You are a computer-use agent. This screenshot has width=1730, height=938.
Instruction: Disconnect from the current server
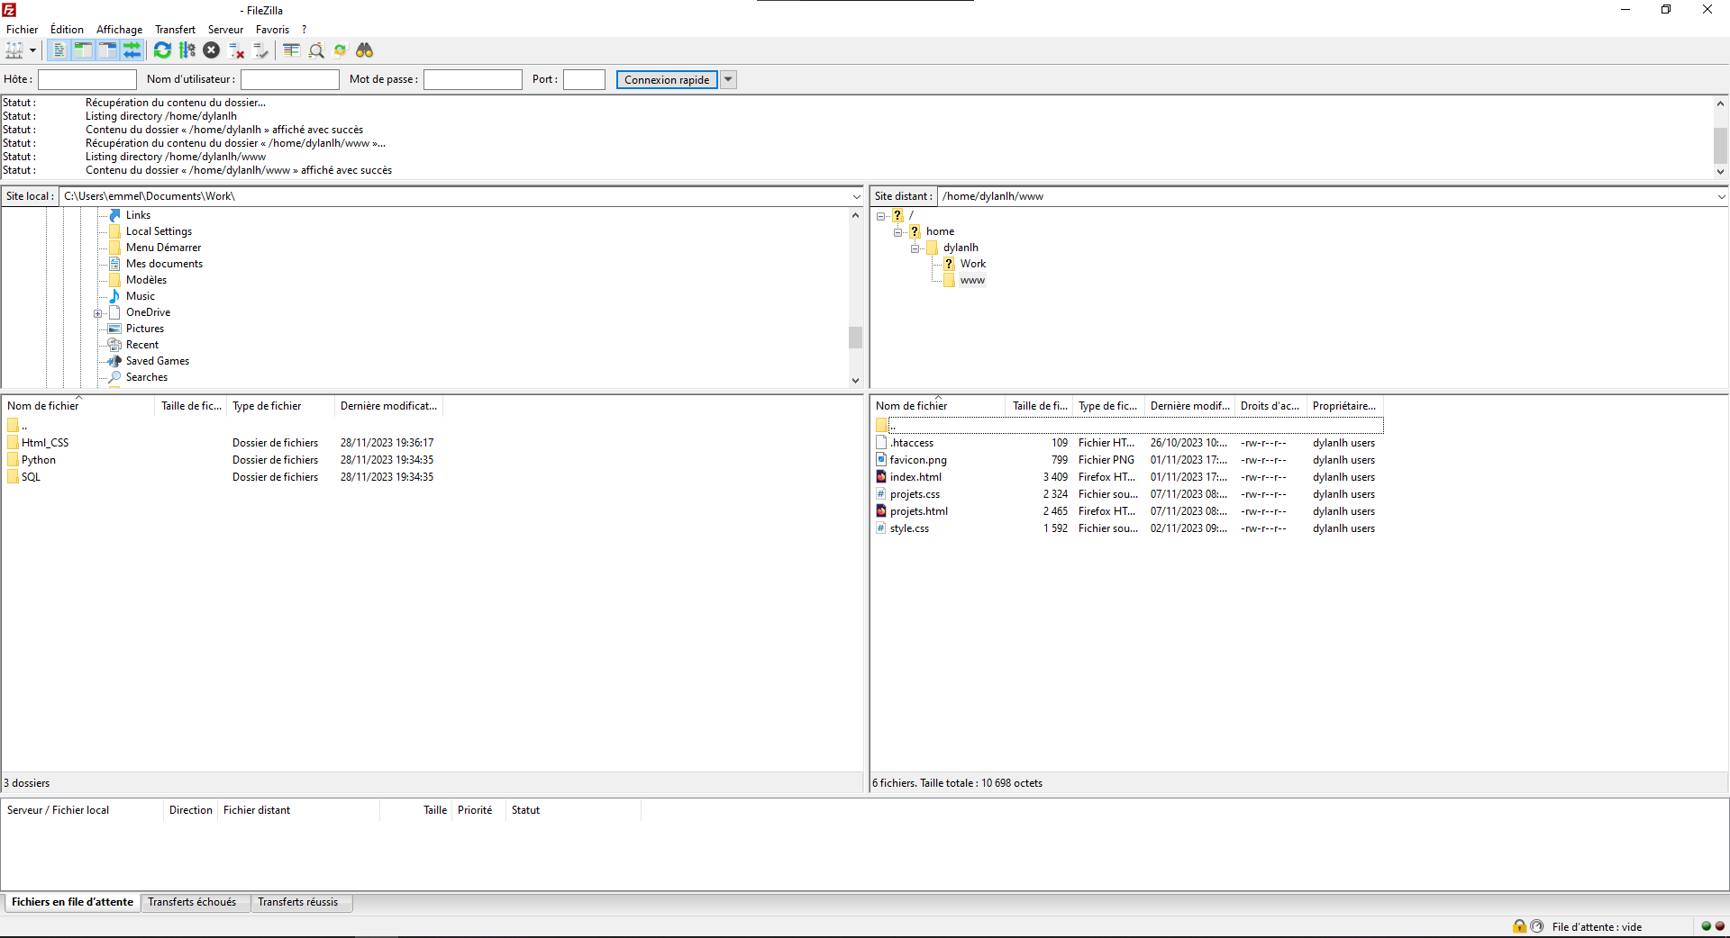[237, 50]
